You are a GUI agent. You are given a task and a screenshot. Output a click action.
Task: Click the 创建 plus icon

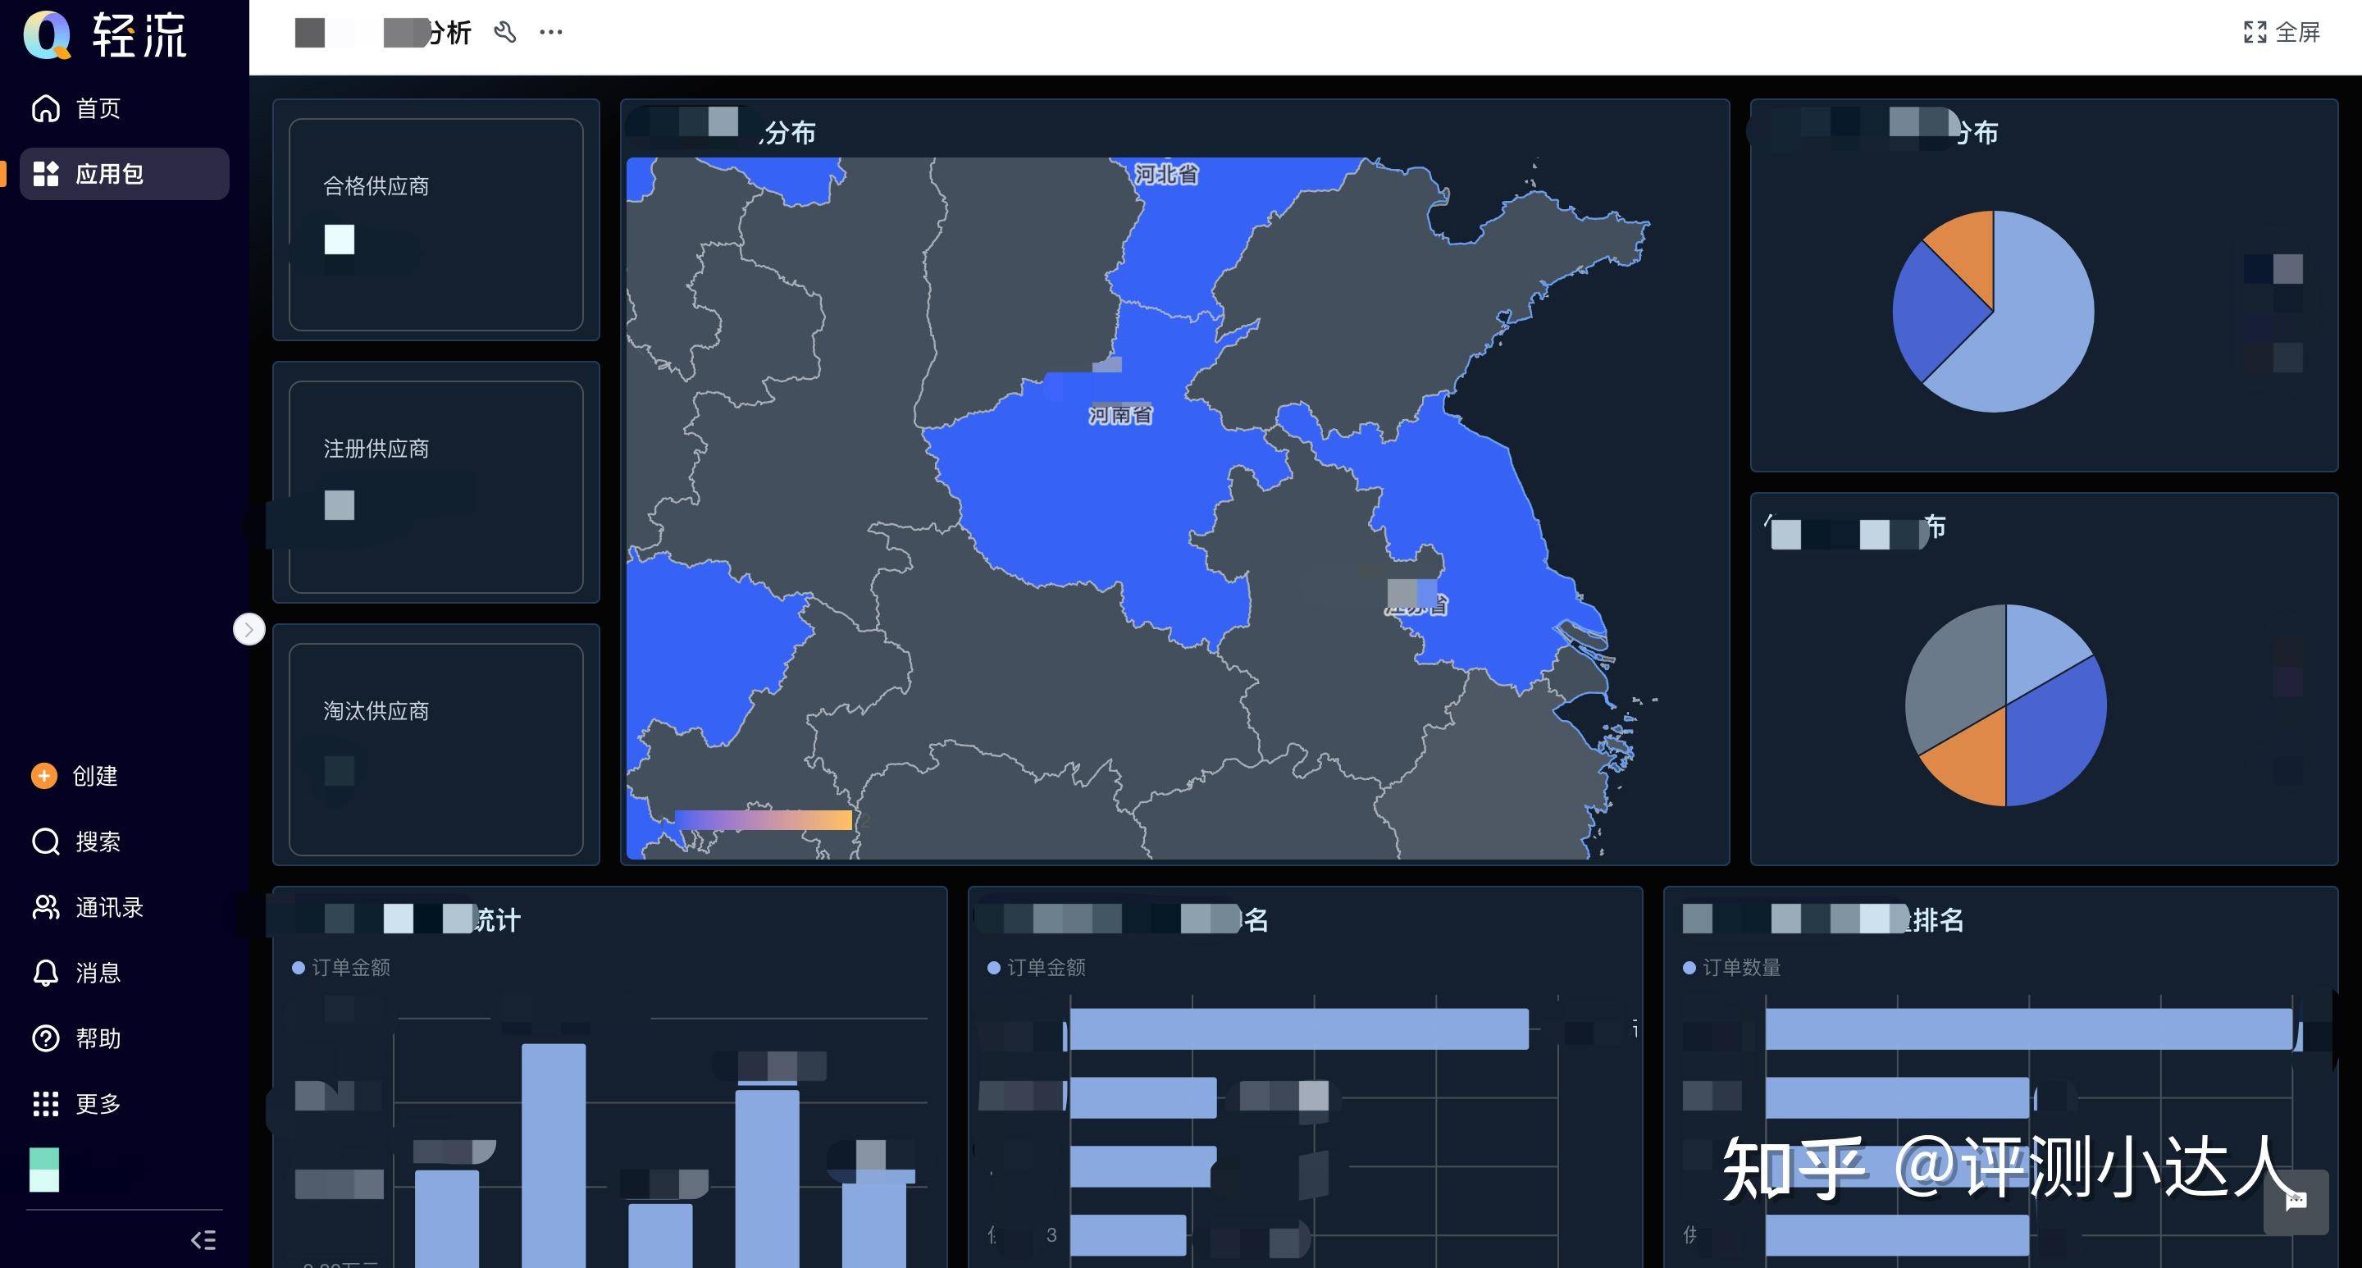click(44, 776)
